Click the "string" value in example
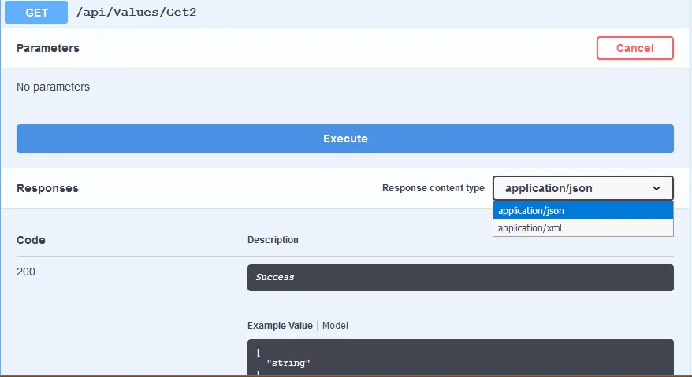Viewport: 692px width, 377px height. click(288, 363)
